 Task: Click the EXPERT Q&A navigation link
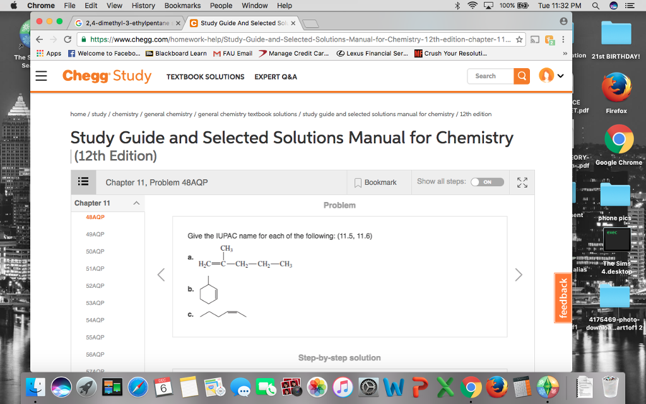pos(276,76)
